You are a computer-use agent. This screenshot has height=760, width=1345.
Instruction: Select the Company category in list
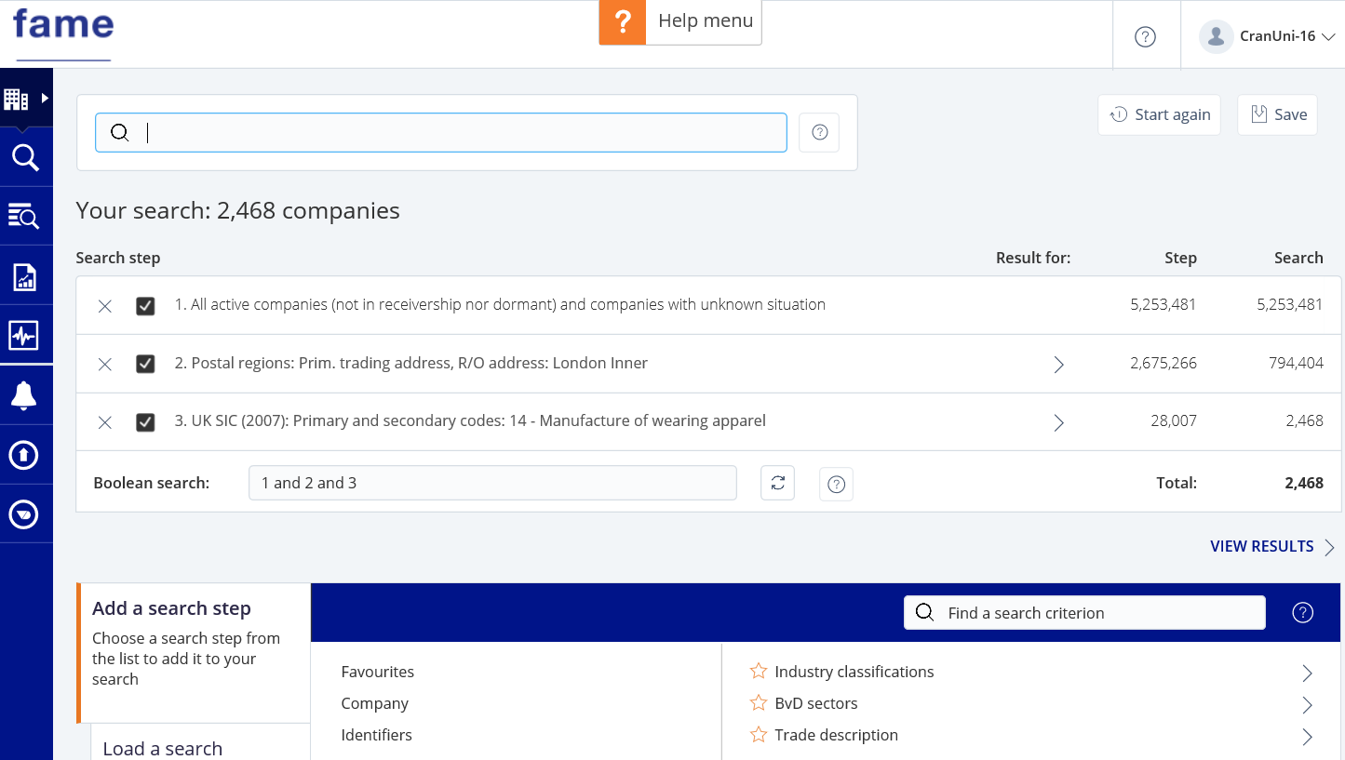click(375, 703)
